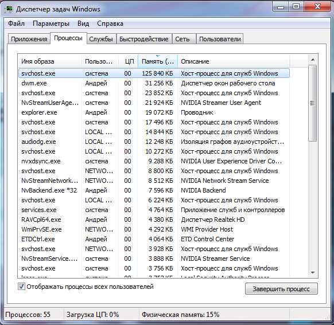Select the explorer.exe process
The width and height of the screenshot is (334, 325).
point(154,112)
